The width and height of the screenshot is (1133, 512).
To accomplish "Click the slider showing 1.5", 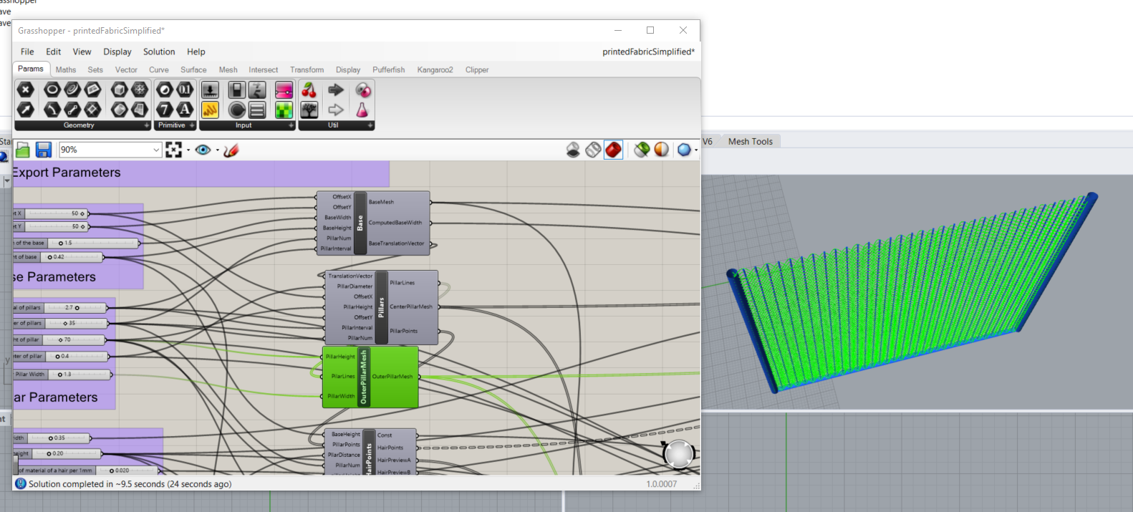I will point(93,243).
